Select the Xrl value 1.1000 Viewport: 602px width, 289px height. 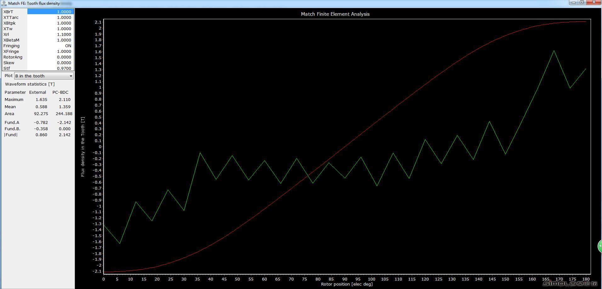point(50,34)
